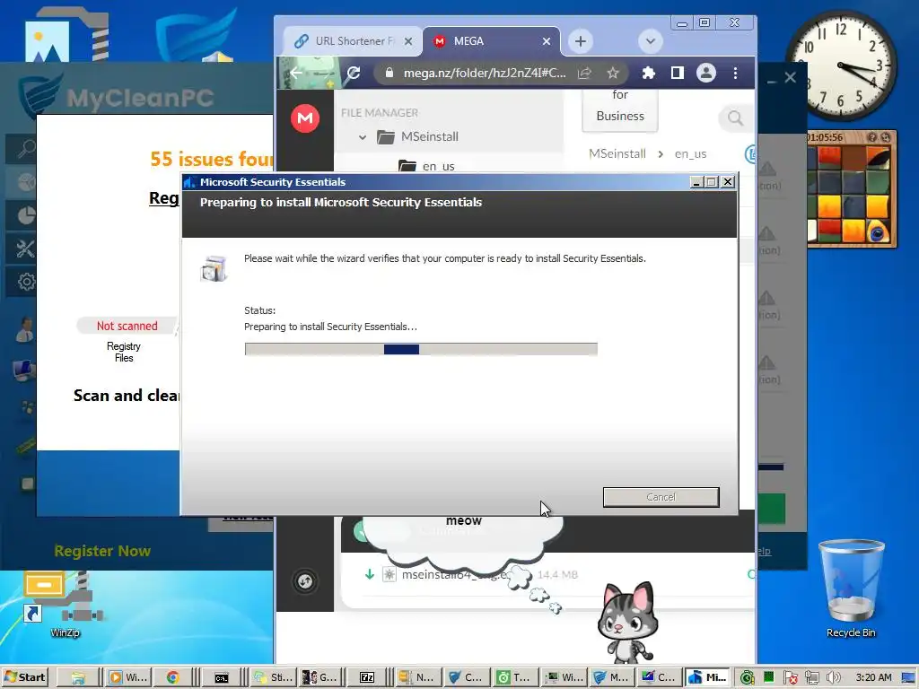The image size is (919, 689).
Task: Click the analog clock gadget
Action: tap(841, 65)
